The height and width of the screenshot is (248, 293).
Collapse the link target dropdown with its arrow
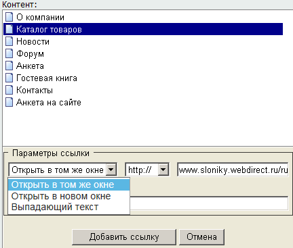tap(111, 170)
